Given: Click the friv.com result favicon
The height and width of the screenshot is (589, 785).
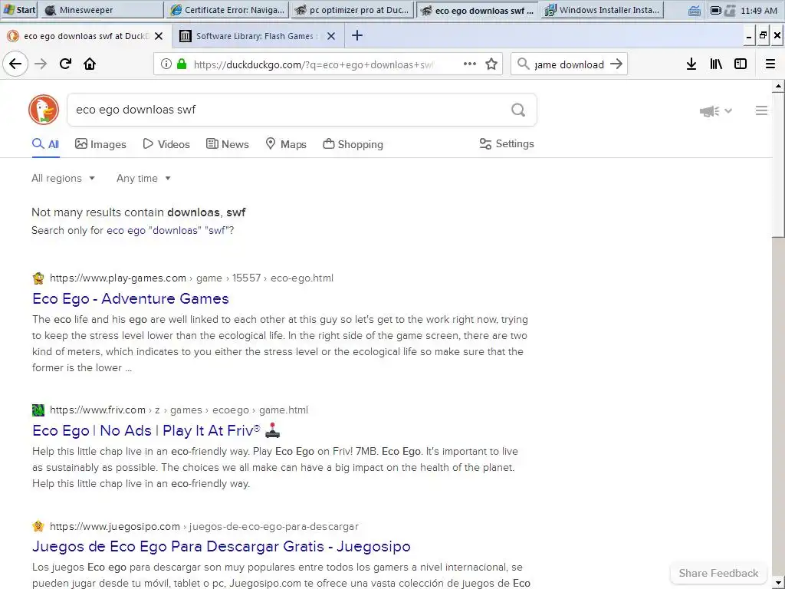Looking at the screenshot, I should tap(38, 410).
